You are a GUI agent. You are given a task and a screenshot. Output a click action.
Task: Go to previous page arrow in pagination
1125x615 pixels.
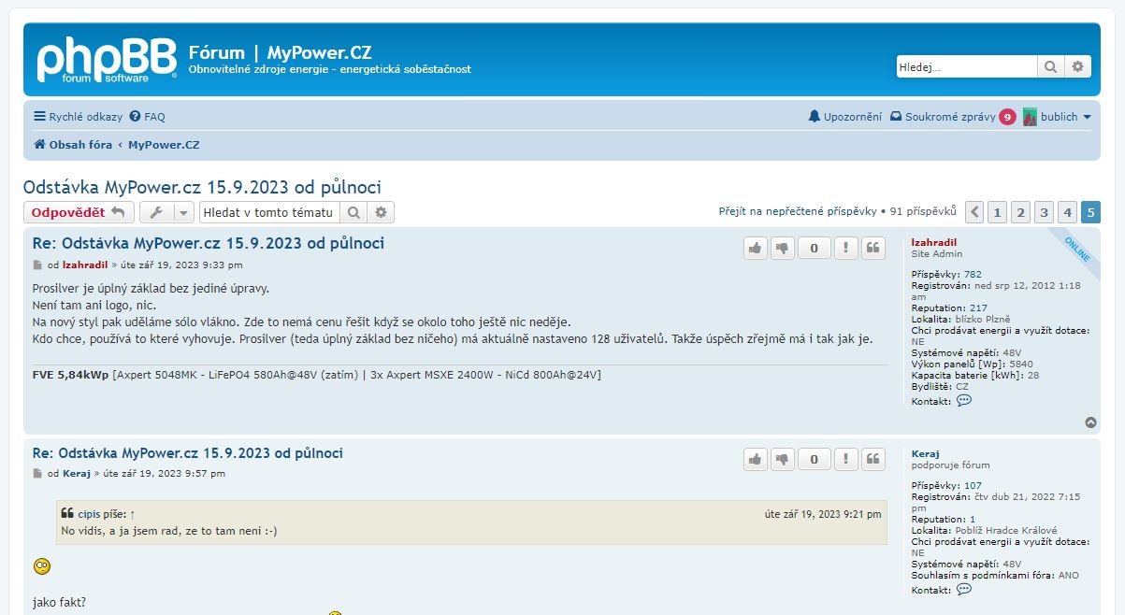pos(974,212)
